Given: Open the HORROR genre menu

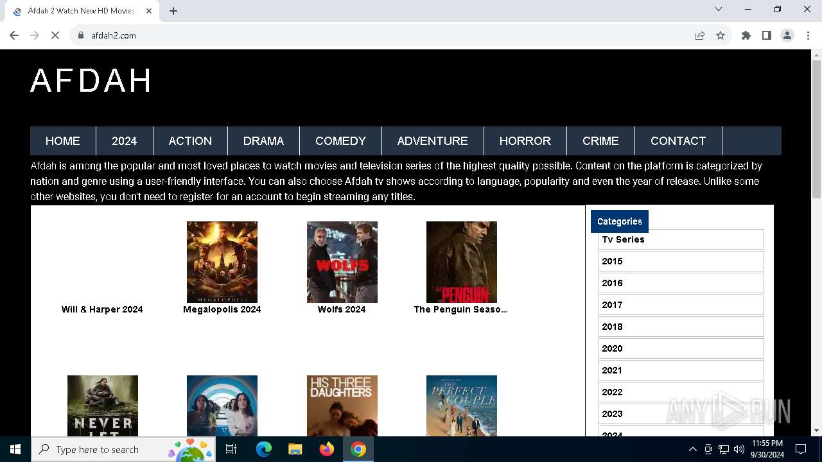Looking at the screenshot, I should [525, 141].
